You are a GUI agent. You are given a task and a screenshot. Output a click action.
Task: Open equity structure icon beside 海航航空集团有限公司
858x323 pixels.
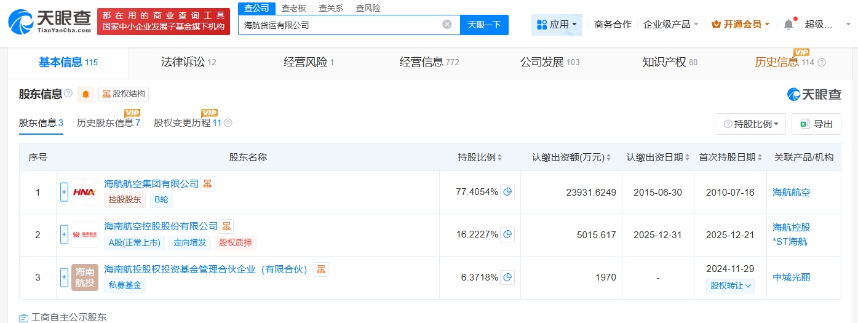pyautogui.click(x=208, y=183)
